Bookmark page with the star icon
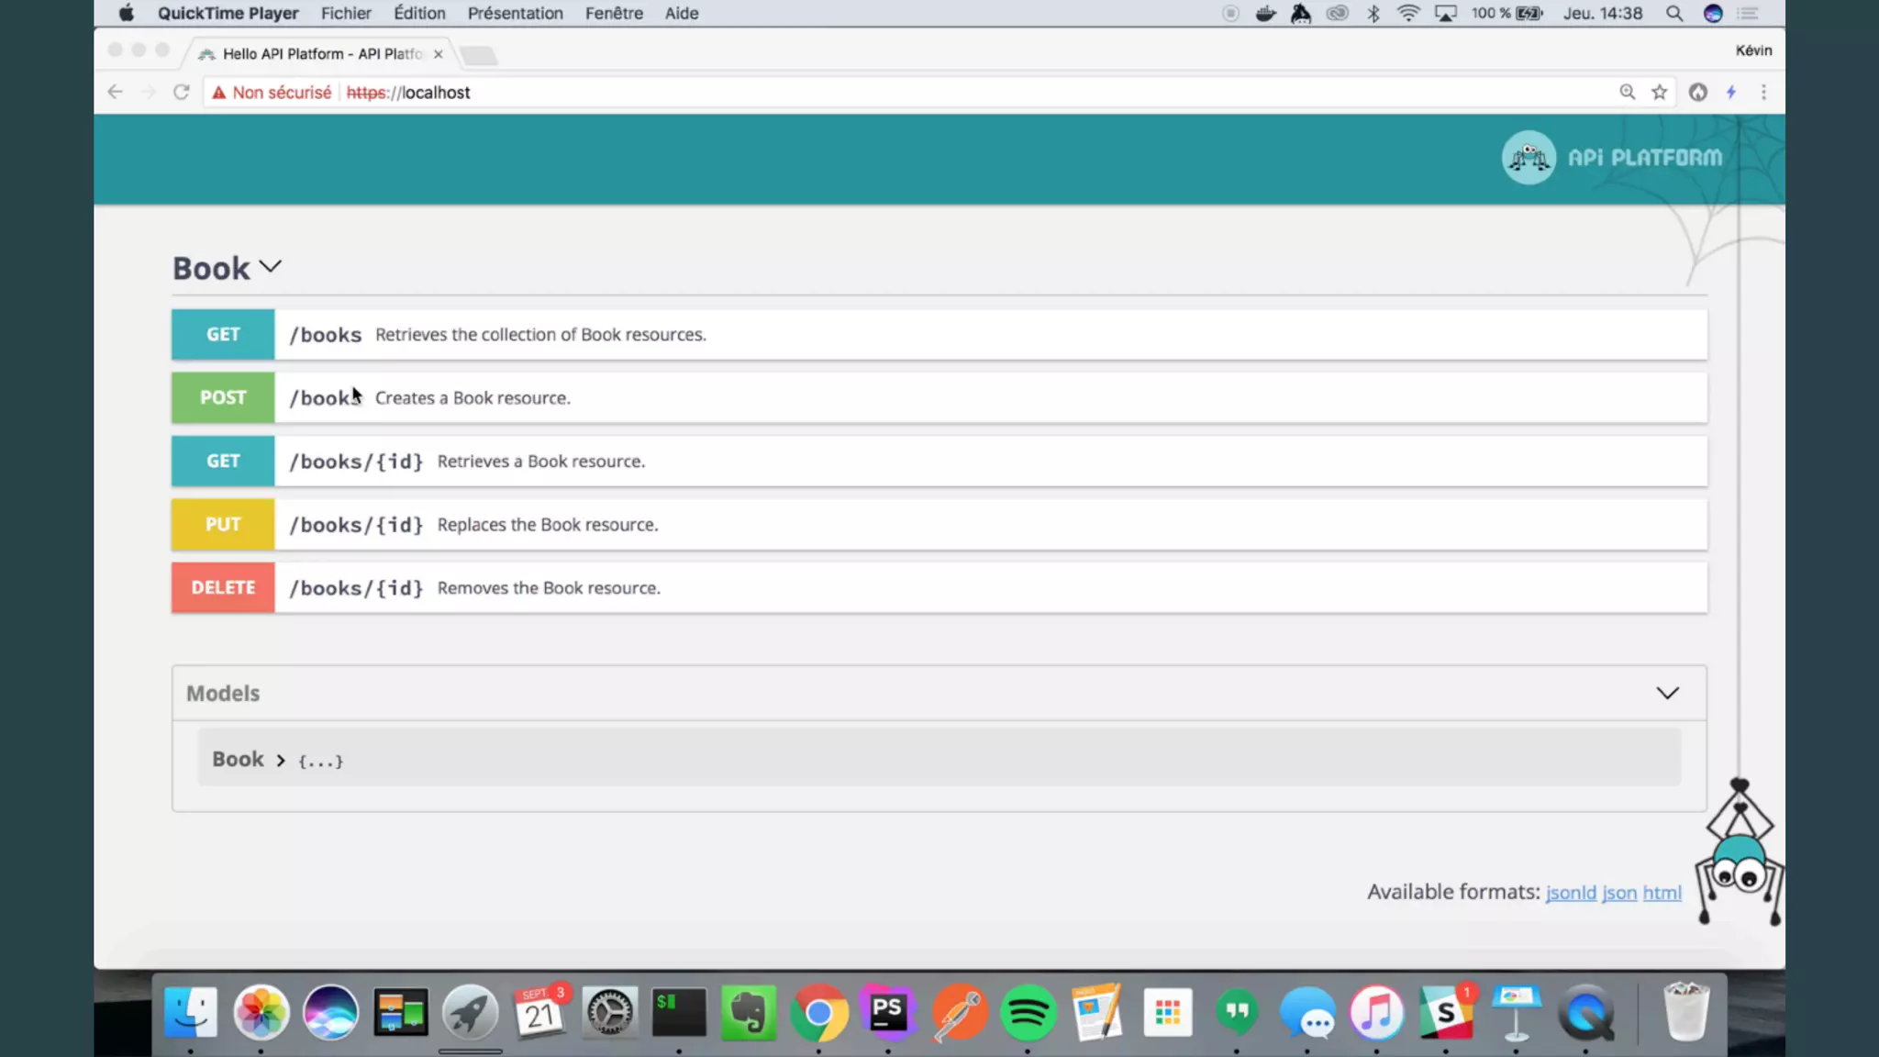This screenshot has width=1879, height=1057. (x=1659, y=92)
